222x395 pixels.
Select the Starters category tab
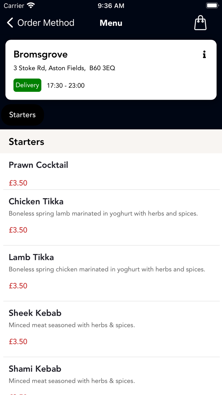pyautogui.click(x=23, y=115)
